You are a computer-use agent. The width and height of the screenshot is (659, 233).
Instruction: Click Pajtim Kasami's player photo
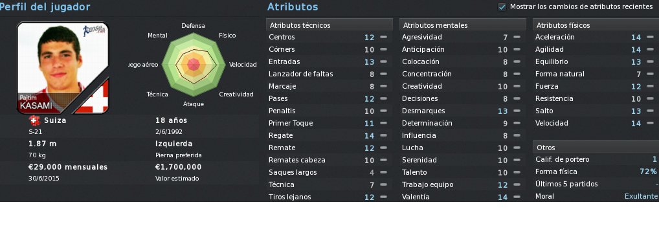pyautogui.click(x=63, y=68)
